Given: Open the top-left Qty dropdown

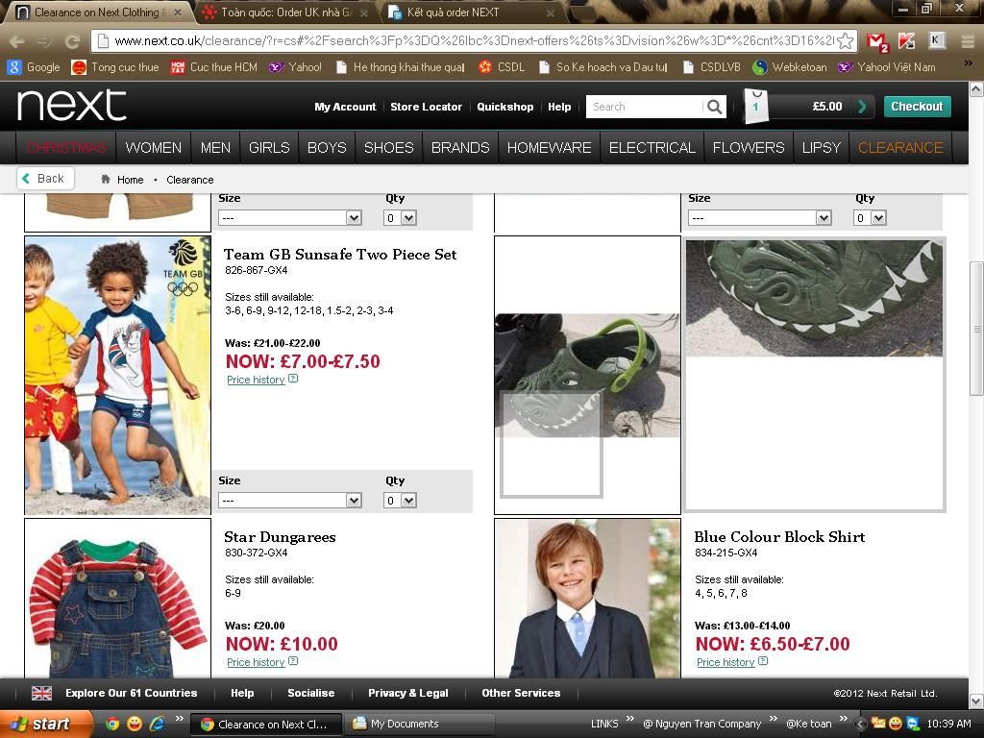Looking at the screenshot, I should coord(400,218).
